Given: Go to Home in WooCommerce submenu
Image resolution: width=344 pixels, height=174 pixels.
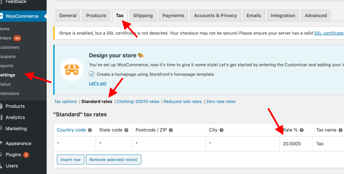Looking at the screenshot, I should pos(4,29).
